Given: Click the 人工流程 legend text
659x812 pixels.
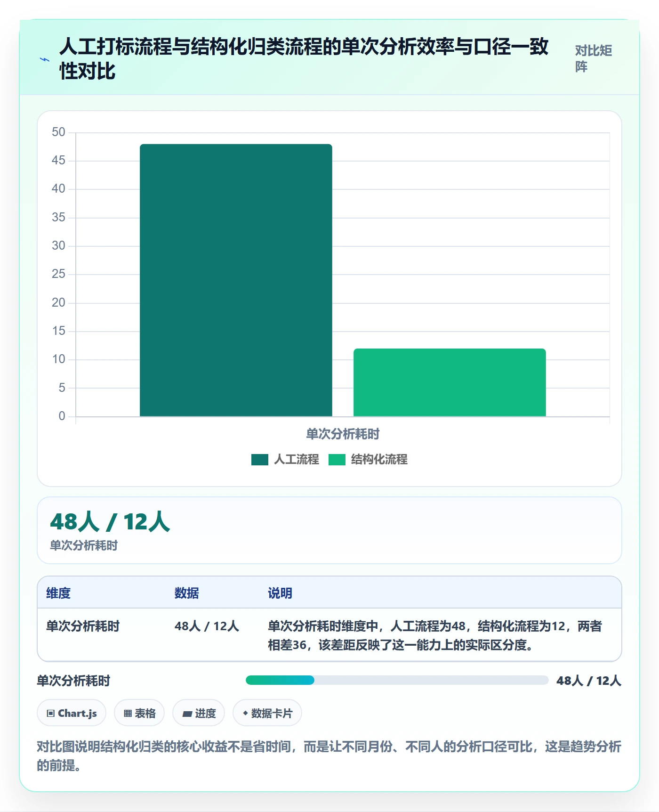Looking at the screenshot, I should (x=297, y=459).
